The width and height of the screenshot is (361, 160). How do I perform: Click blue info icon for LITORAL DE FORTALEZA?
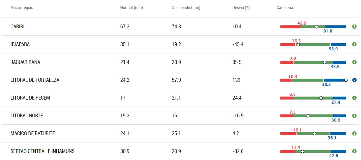354,80
